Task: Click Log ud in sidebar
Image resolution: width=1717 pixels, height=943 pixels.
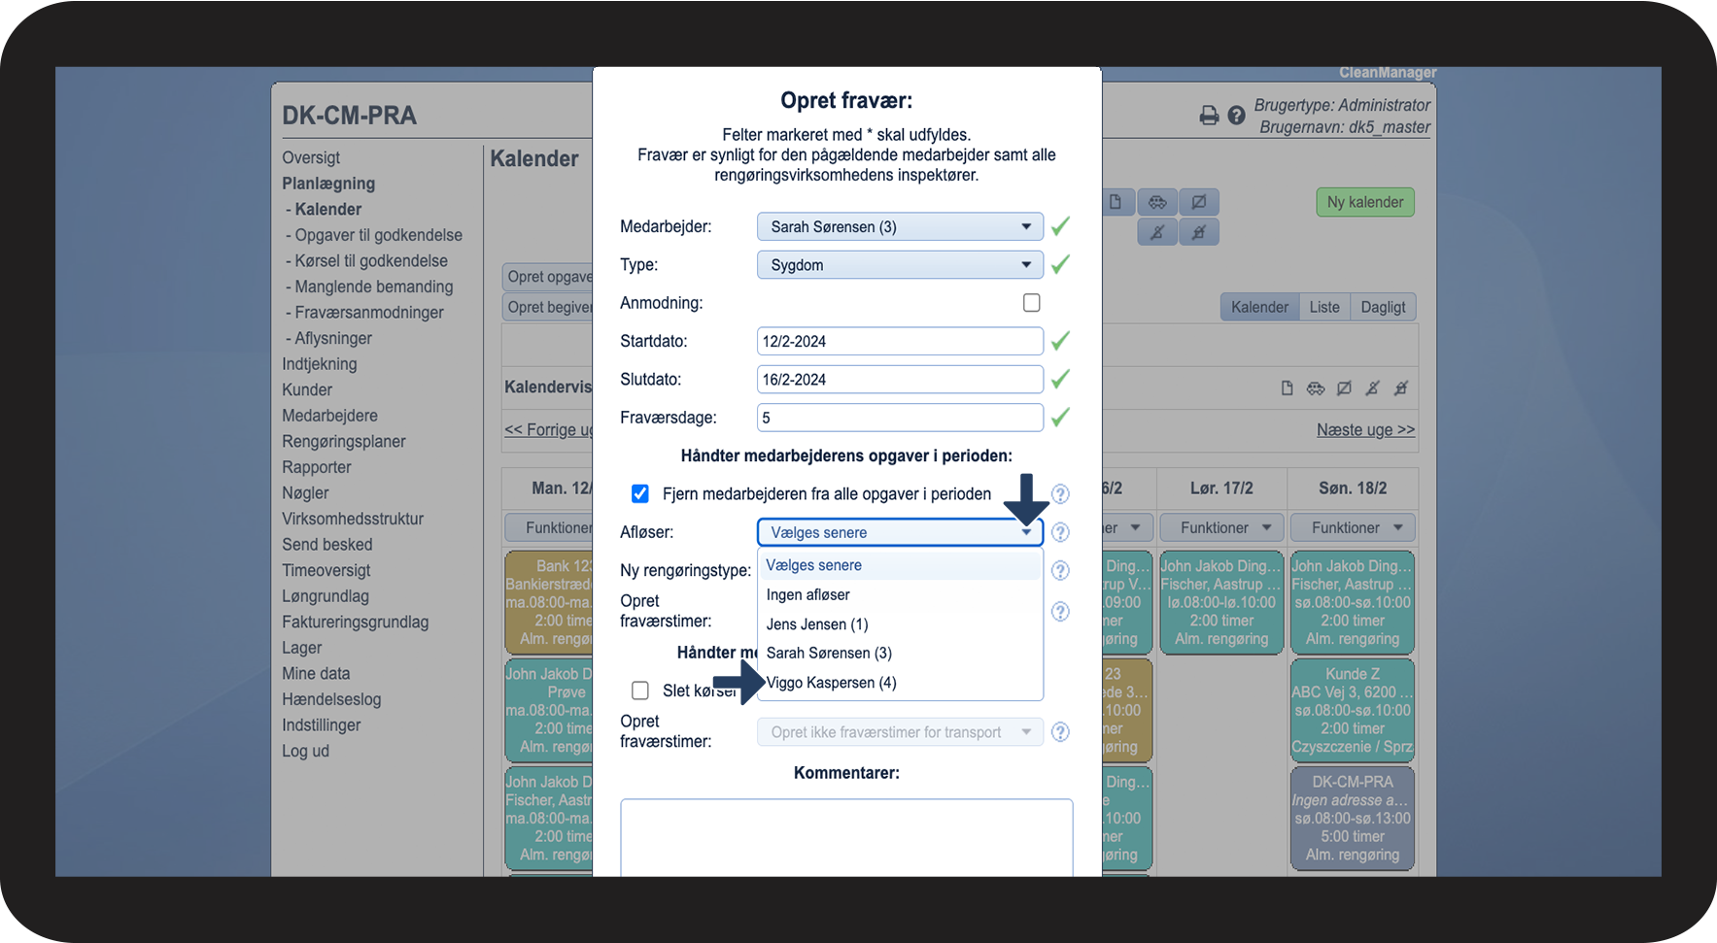Action: click(306, 752)
